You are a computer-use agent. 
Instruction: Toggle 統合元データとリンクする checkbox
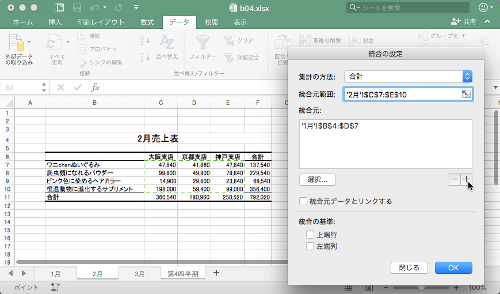[303, 201]
